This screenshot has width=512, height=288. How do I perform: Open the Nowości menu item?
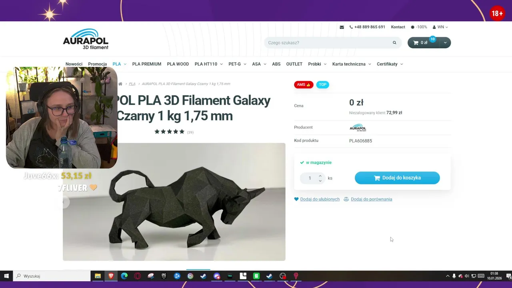74,64
